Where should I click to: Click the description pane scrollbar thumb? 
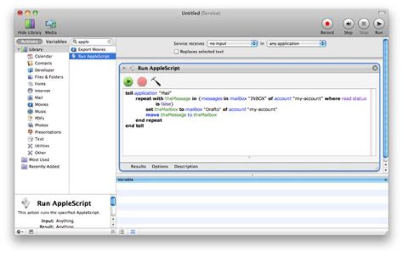pos(113,201)
